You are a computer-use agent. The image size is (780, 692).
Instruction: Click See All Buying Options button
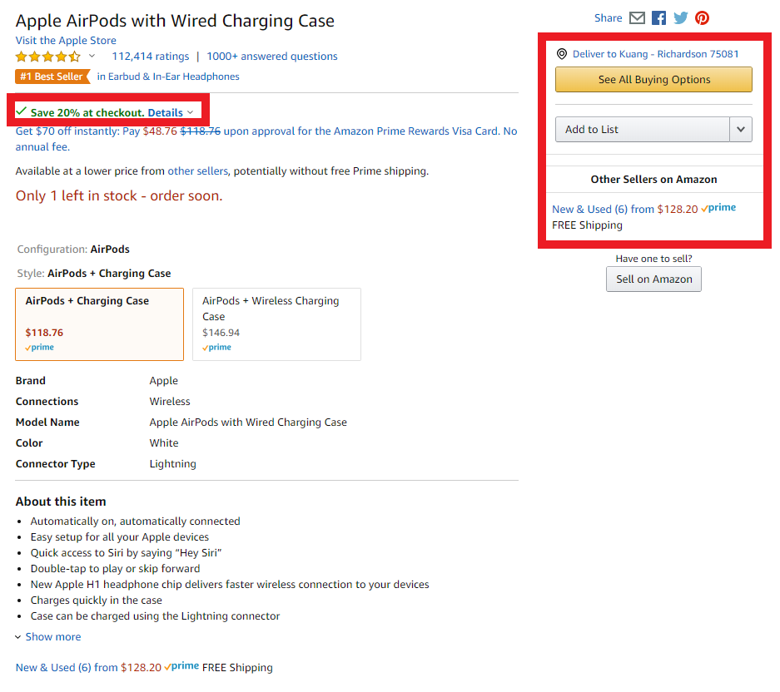[x=653, y=80]
